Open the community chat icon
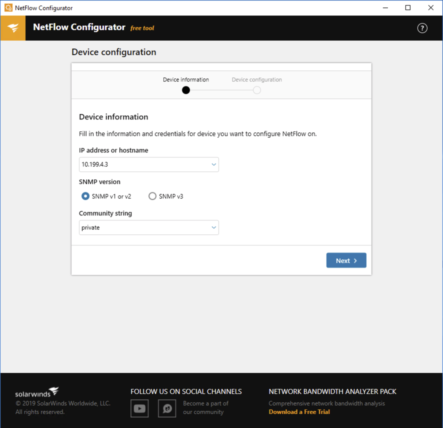Image resolution: width=443 pixels, height=428 pixels. point(167,408)
